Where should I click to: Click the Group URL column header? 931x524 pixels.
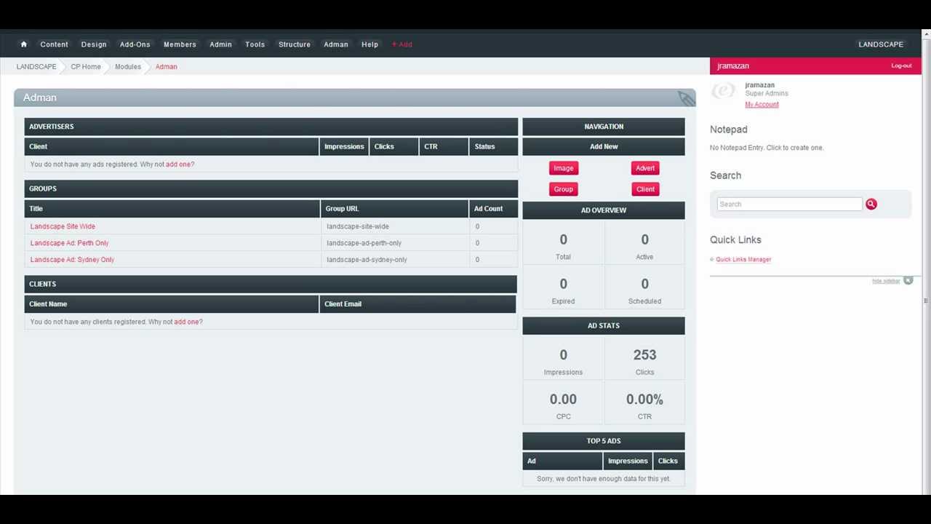point(395,209)
